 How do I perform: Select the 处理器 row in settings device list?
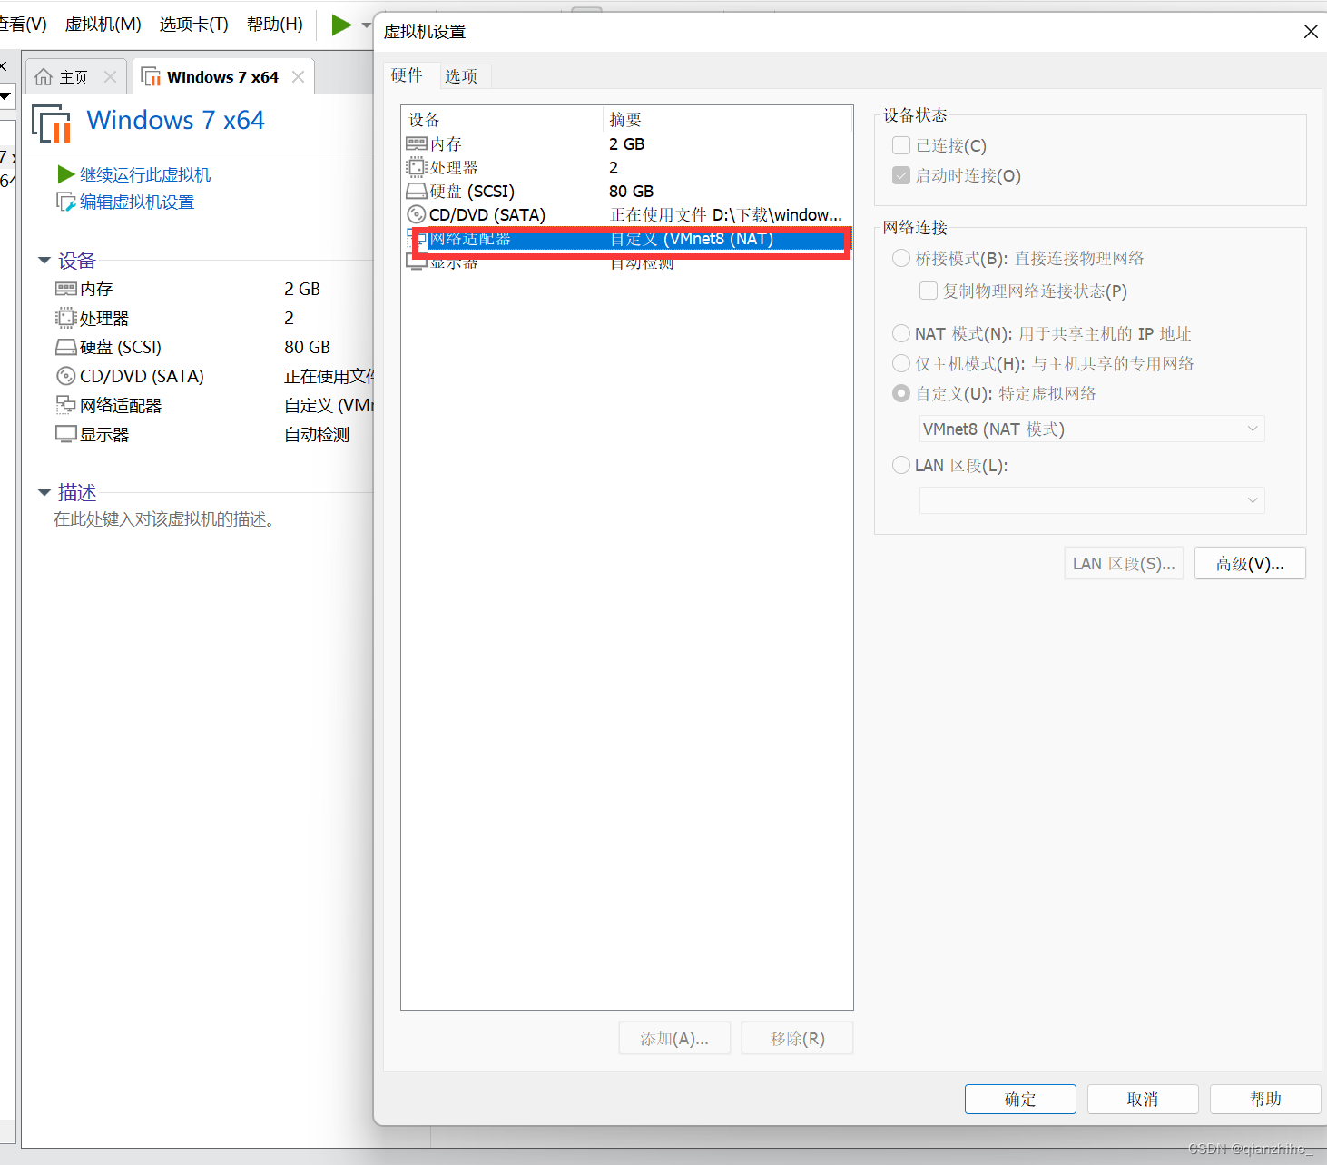coord(626,167)
